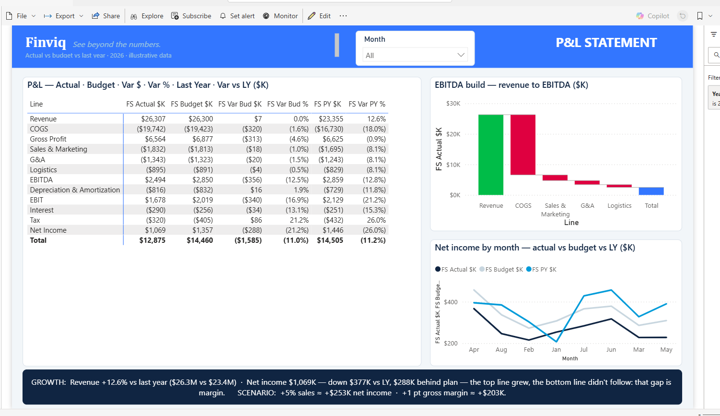Select the Net Income row label
Screen dimensions: 720x416
coord(48,230)
